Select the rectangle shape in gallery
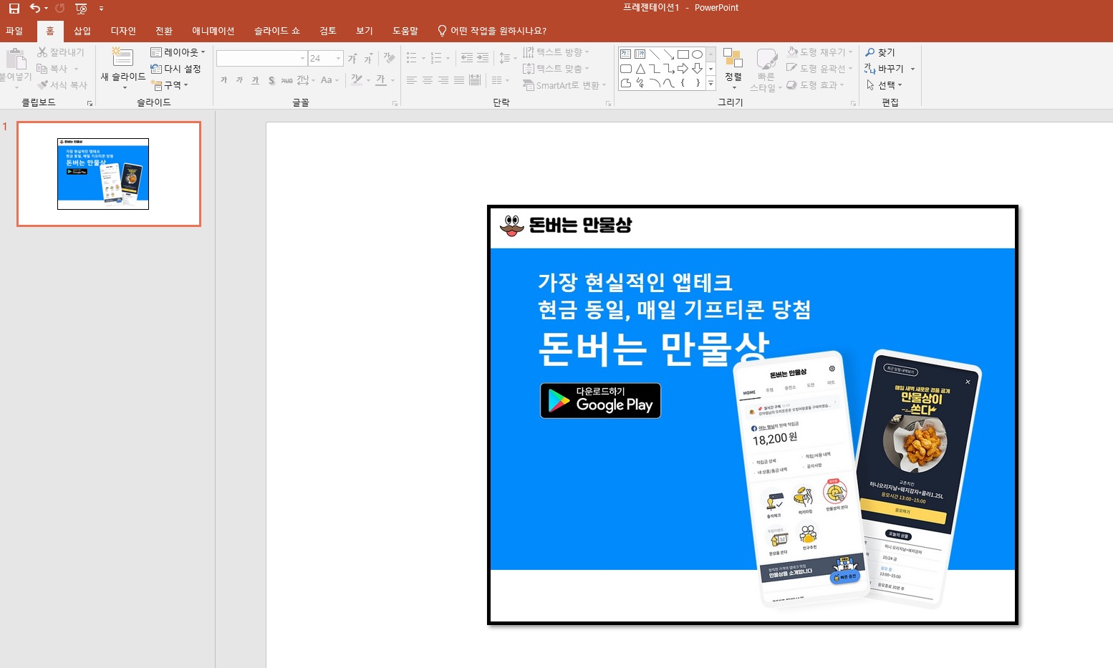 [683, 54]
